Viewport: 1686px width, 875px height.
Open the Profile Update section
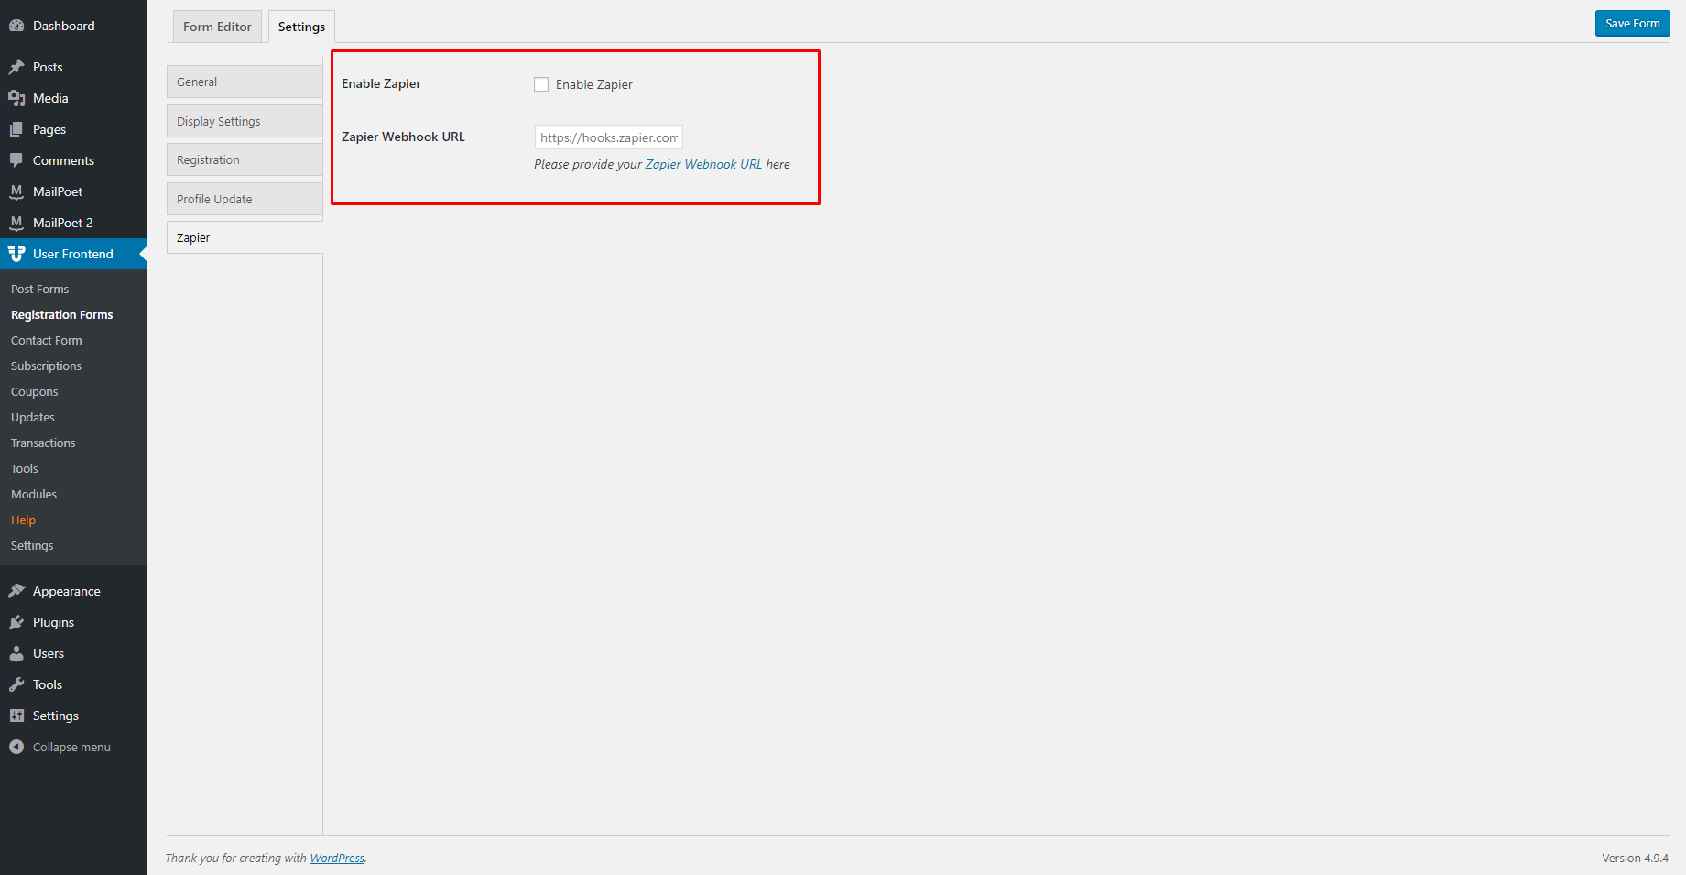[245, 199]
